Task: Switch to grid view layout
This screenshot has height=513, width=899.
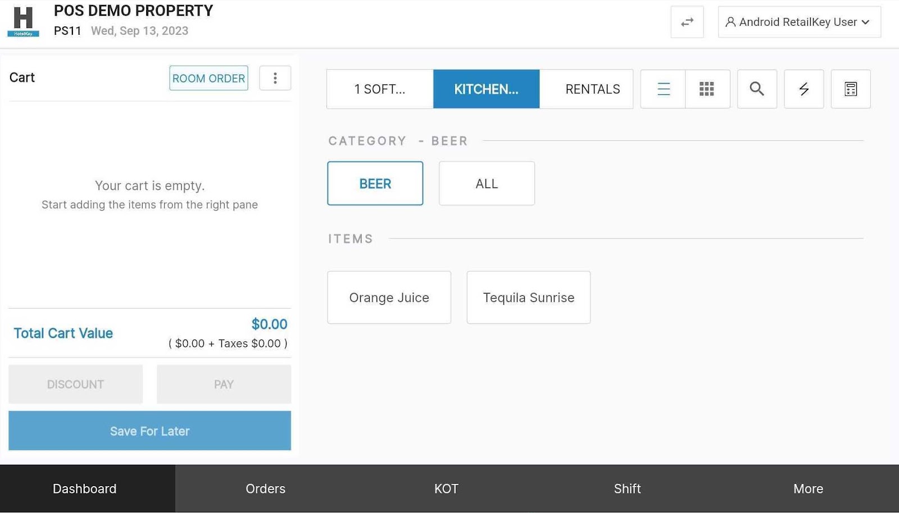Action: point(707,89)
